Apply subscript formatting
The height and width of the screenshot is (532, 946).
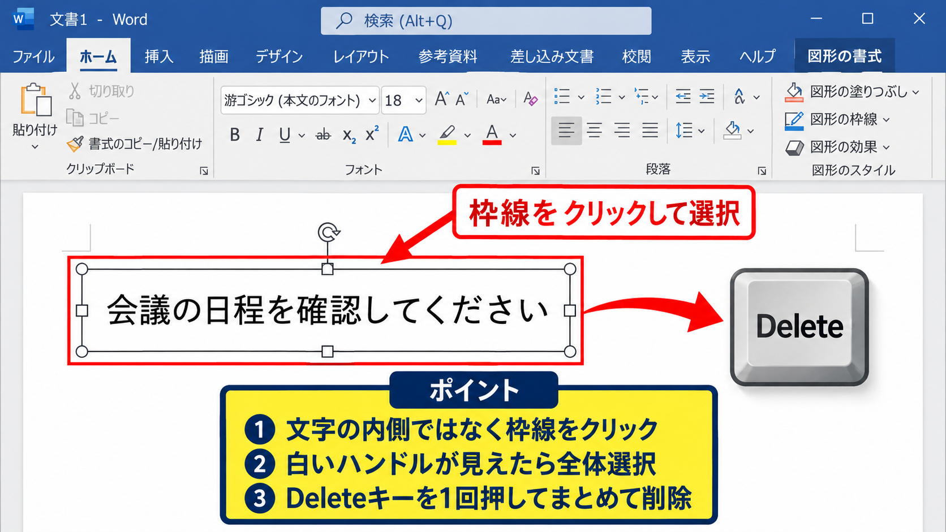349,136
